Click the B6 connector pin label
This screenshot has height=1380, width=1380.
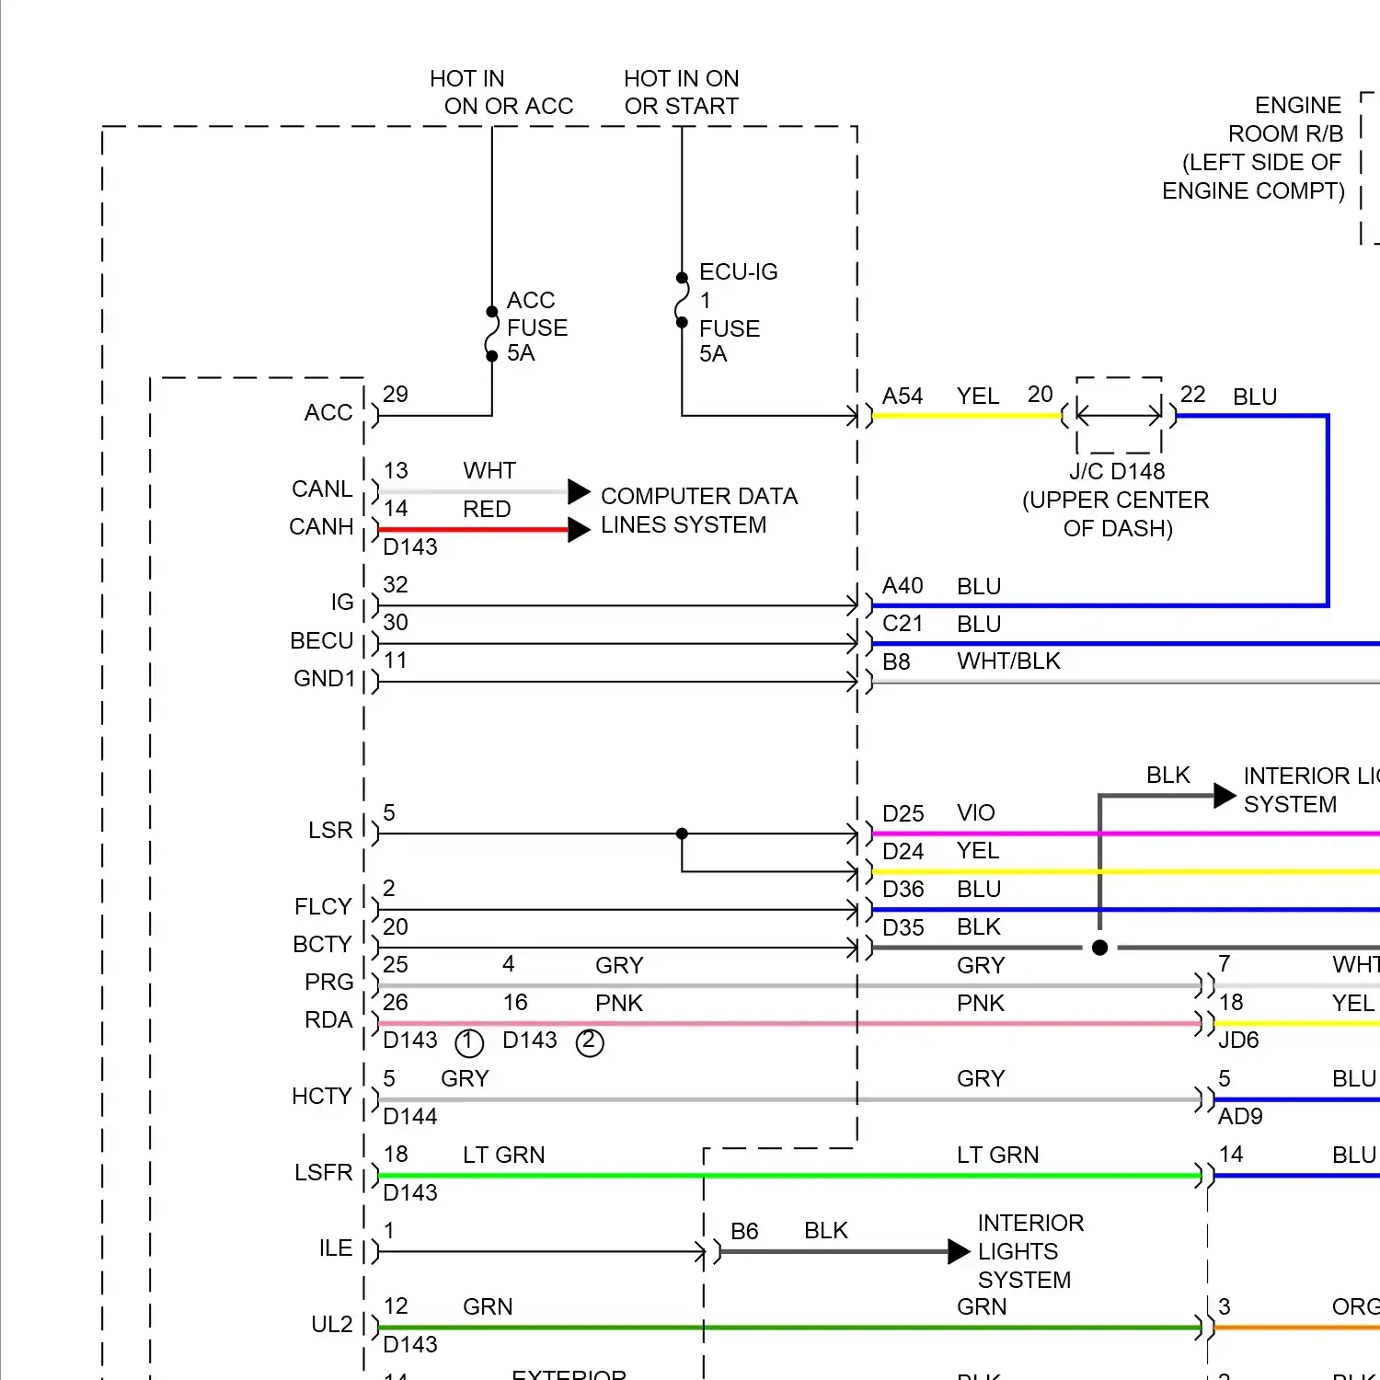tap(744, 1231)
